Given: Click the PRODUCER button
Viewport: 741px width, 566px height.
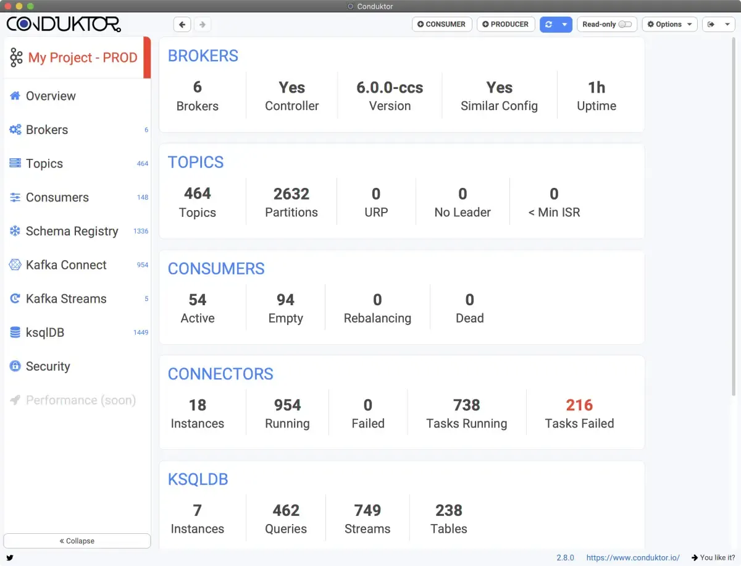Looking at the screenshot, I should (506, 25).
